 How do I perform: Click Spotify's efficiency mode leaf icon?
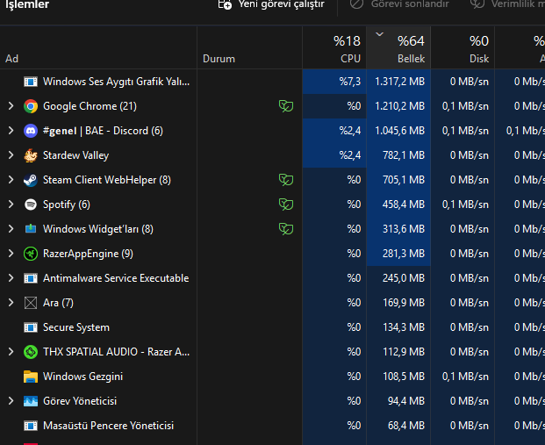(x=286, y=205)
